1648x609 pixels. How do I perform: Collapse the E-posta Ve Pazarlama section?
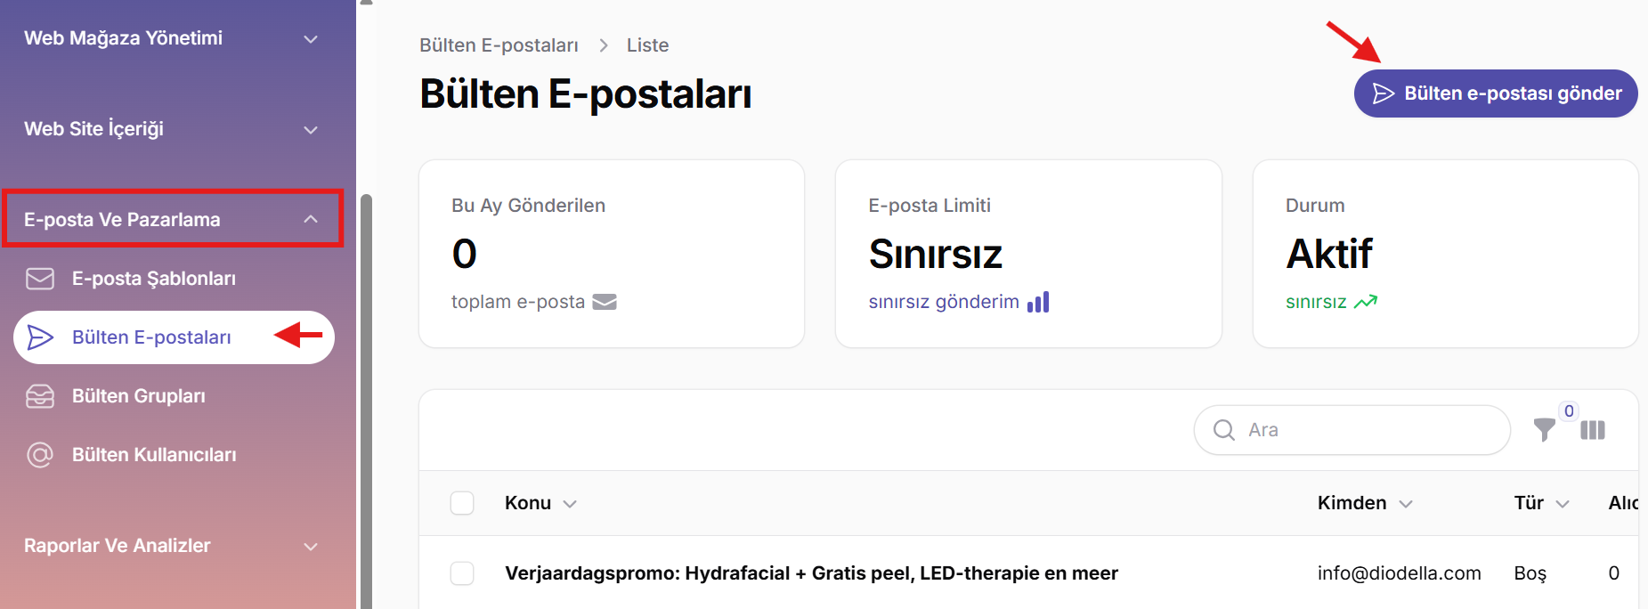172,218
